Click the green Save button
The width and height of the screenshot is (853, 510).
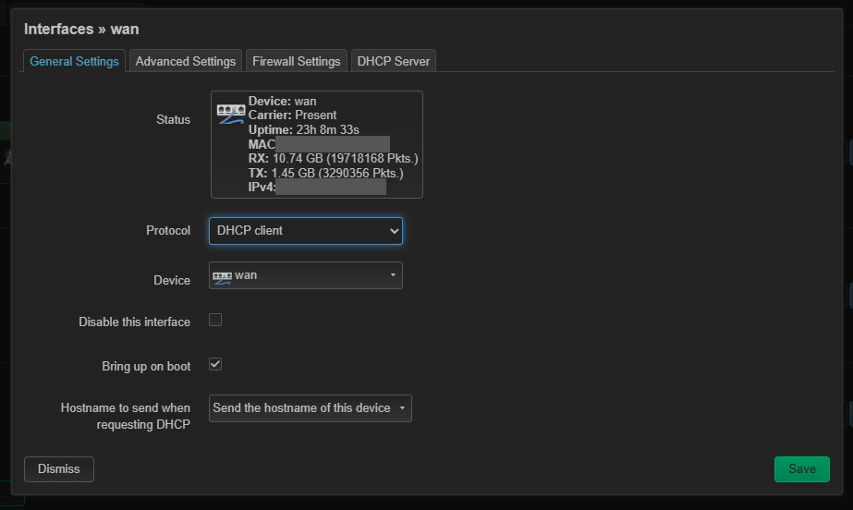point(802,469)
